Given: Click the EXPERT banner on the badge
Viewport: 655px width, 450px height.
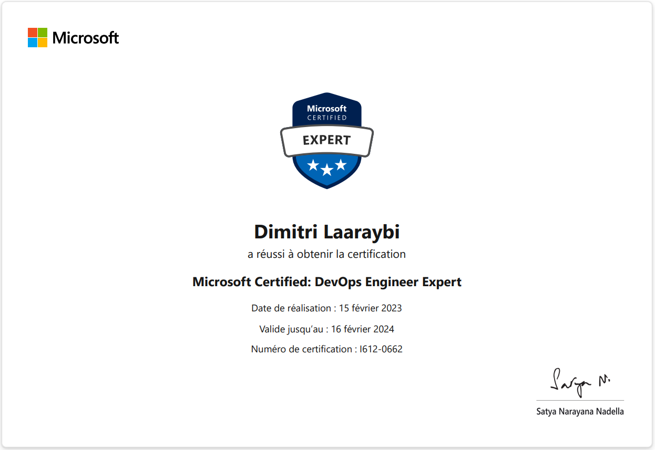Looking at the screenshot, I should pyautogui.click(x=326, y=140).
